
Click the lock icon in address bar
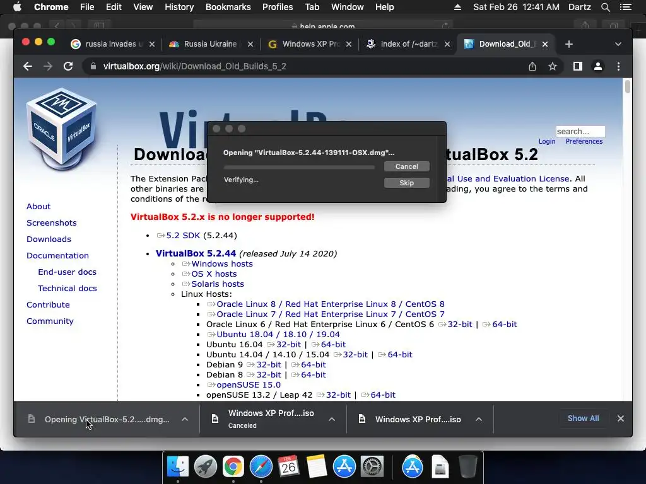[93, 66]
